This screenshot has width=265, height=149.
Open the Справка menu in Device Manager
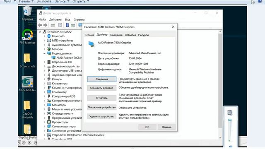pyautogui.click(x=79, y=19)
